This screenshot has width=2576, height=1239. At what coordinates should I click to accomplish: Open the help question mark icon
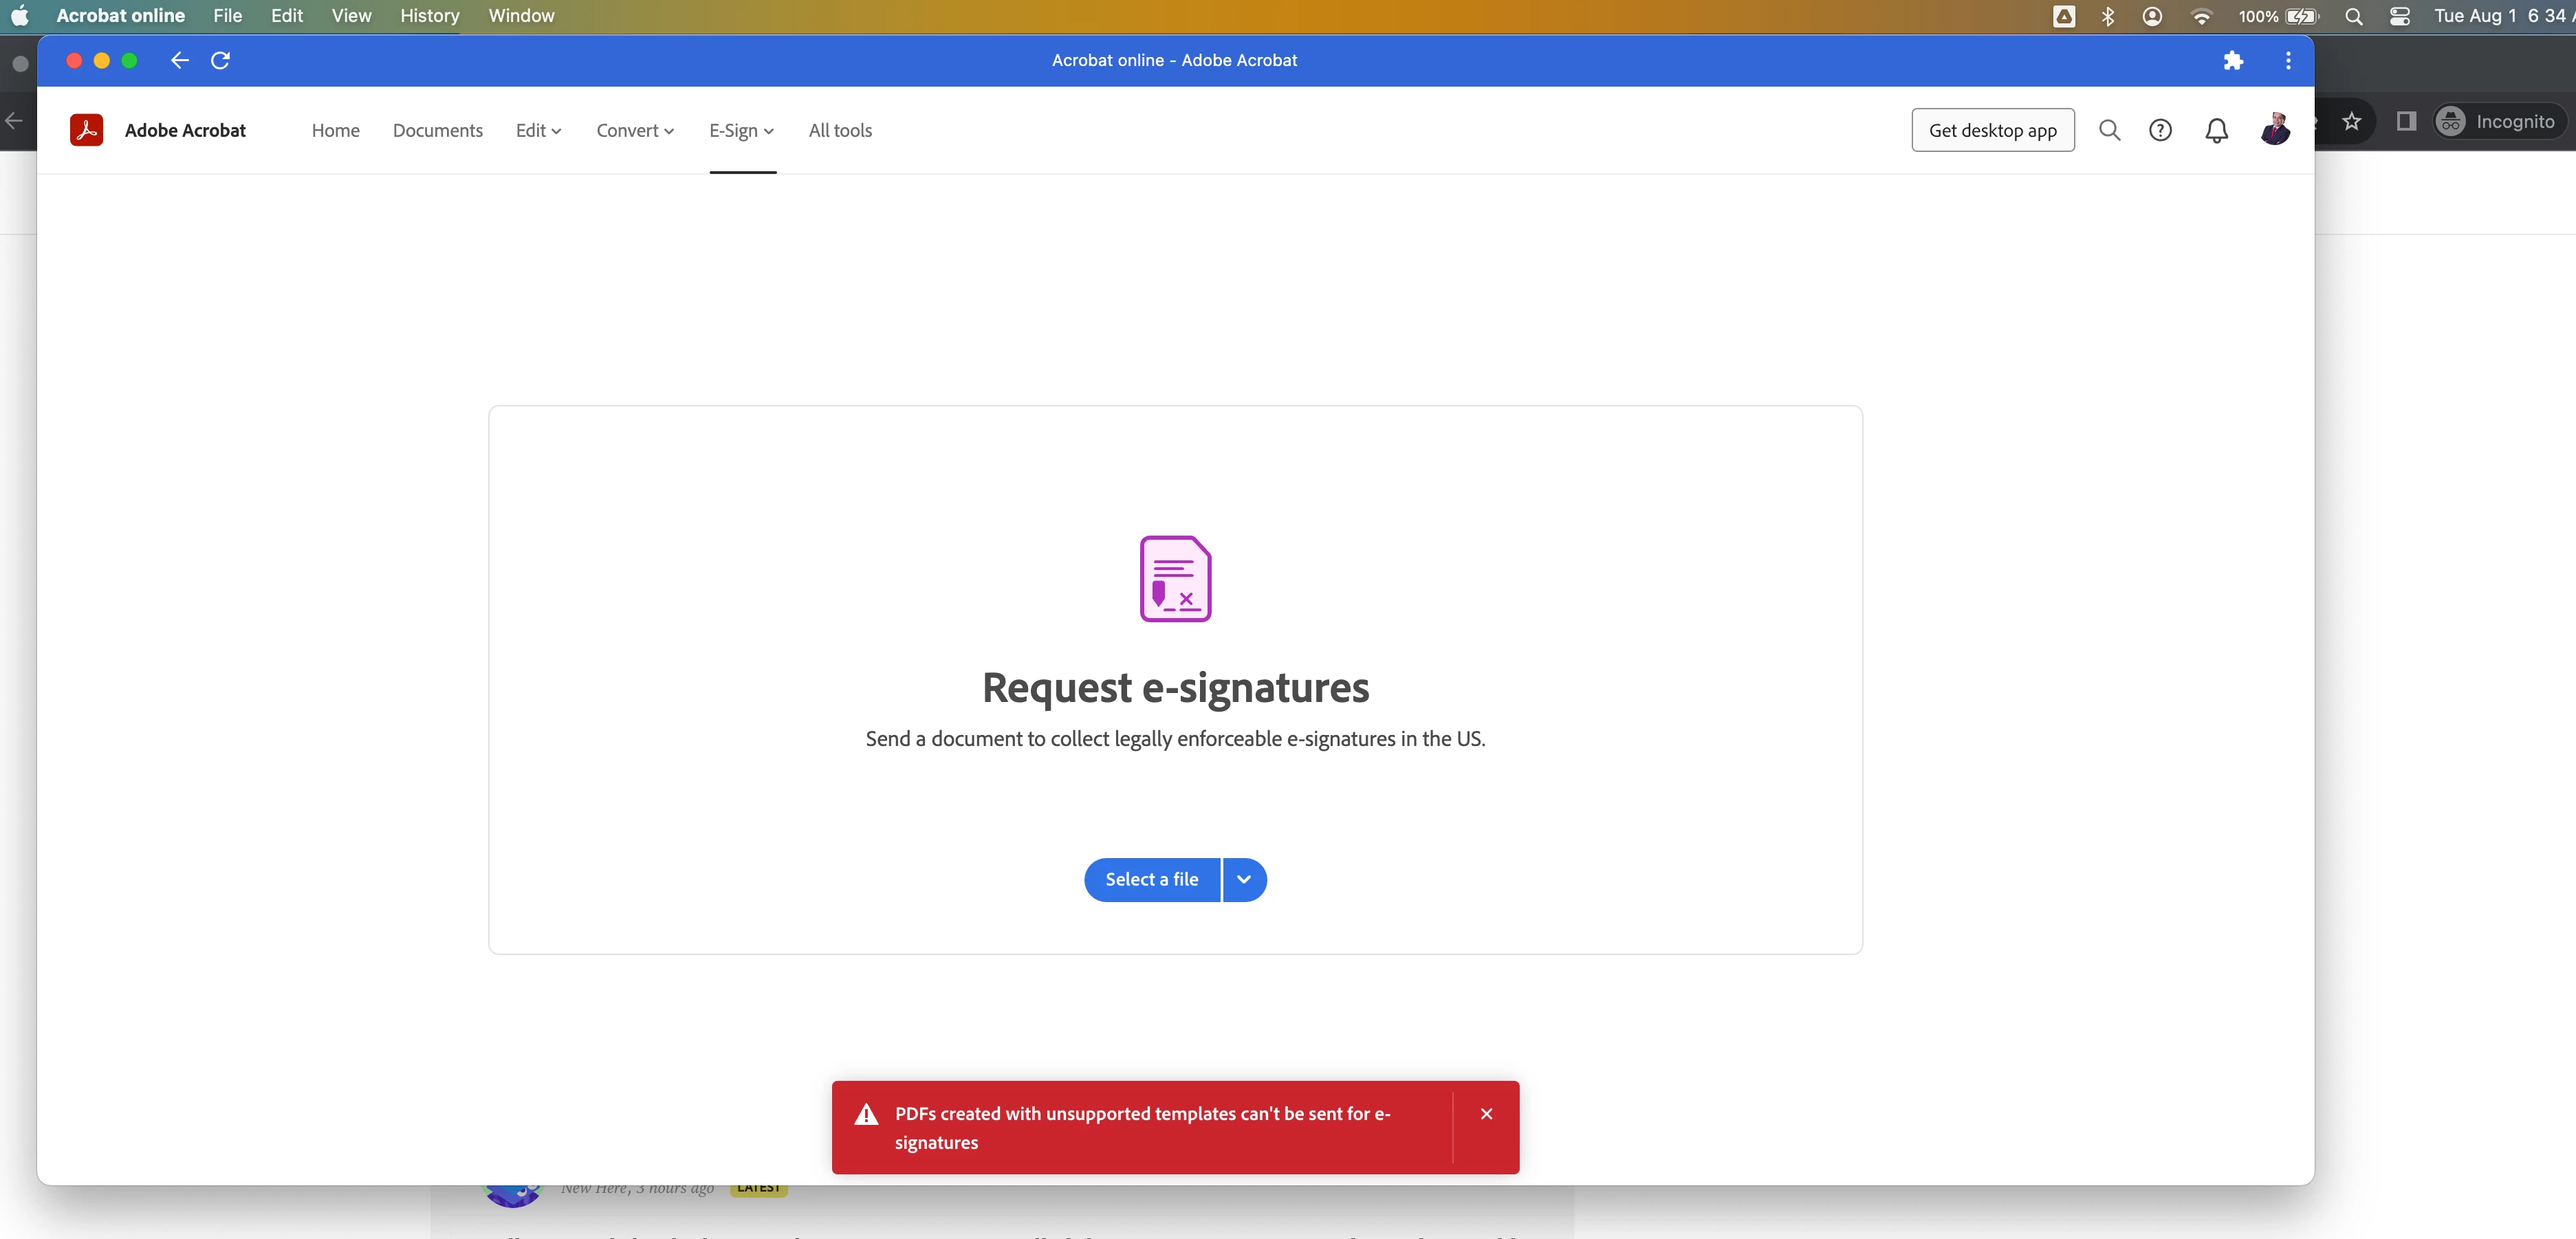(x=2160, y=130)
